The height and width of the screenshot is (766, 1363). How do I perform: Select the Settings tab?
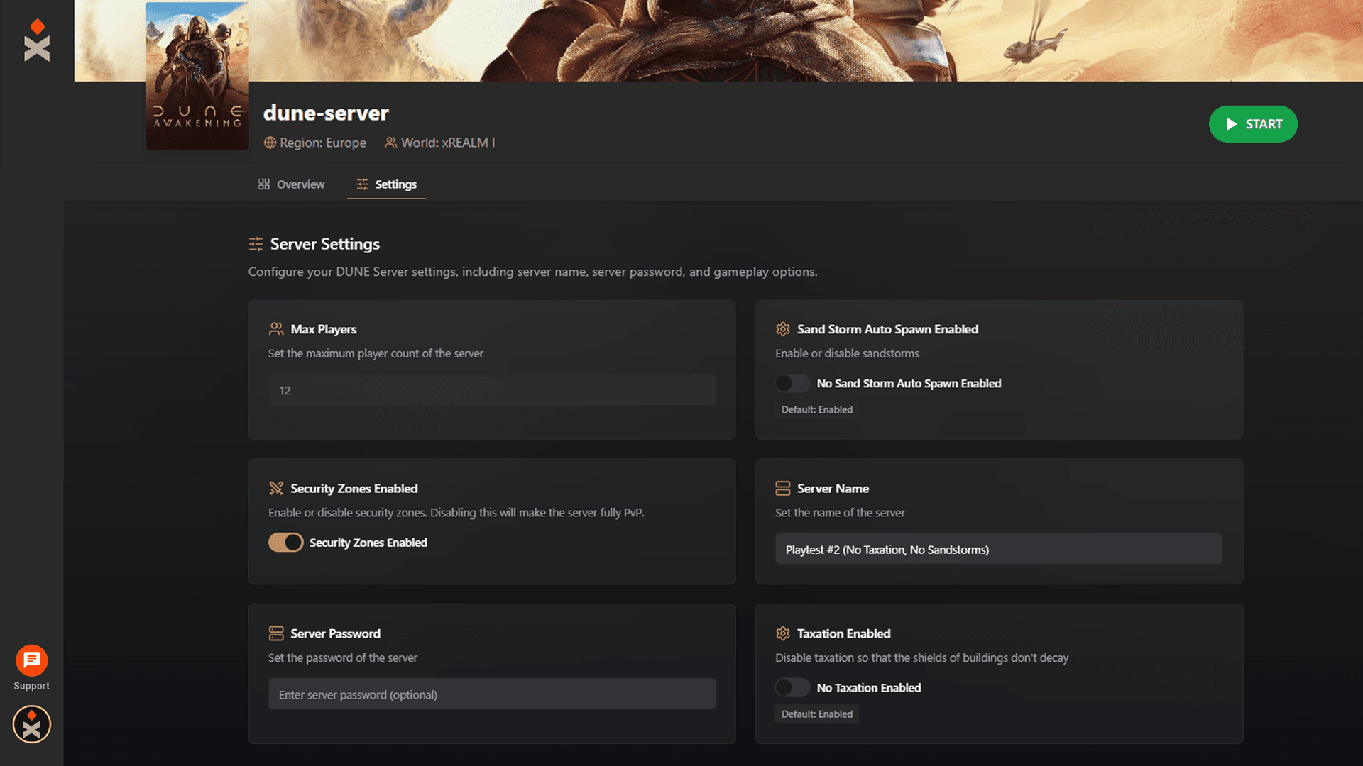coord(395,184)
